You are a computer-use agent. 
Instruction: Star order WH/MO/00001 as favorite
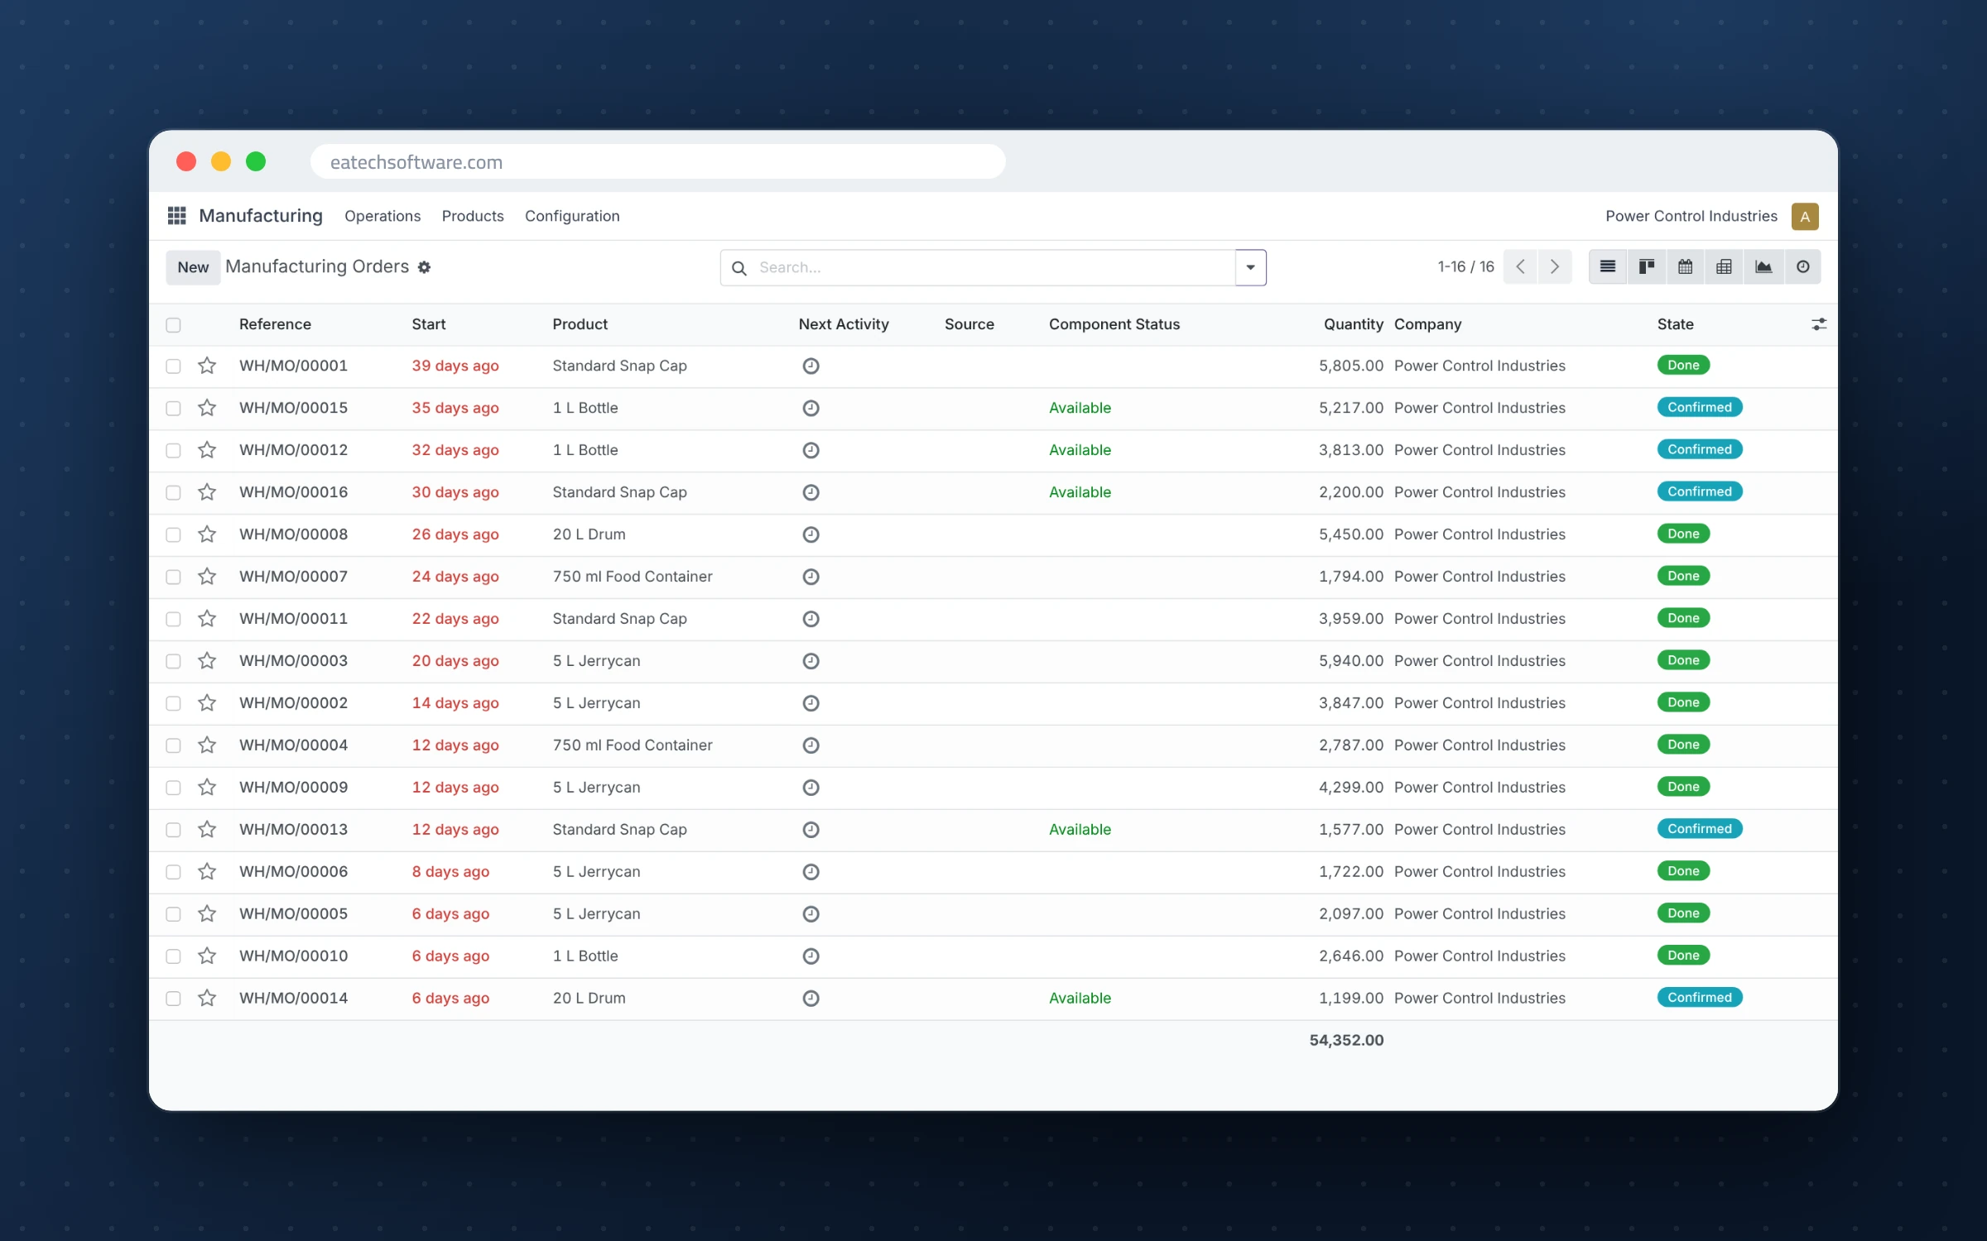point(207,366)
